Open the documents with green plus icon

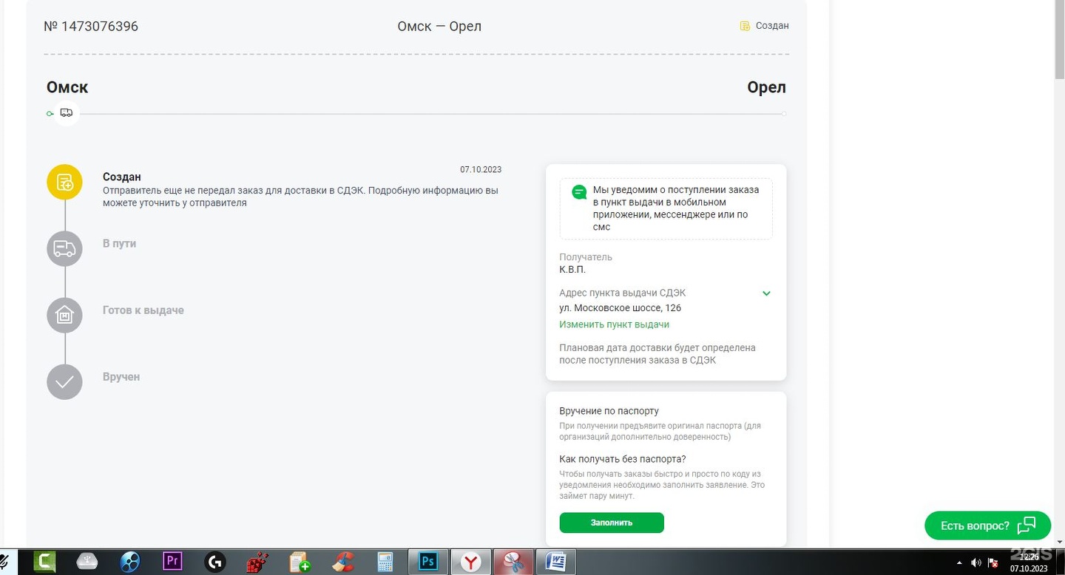pos(300,562)
